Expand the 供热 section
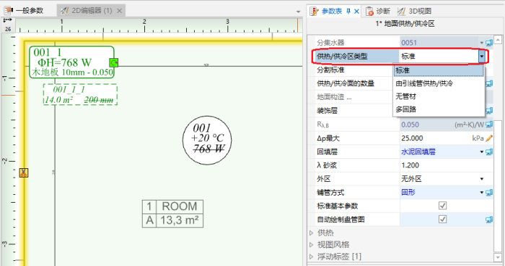Viewport: 505px width, 266px height. (x=312, y=233)
